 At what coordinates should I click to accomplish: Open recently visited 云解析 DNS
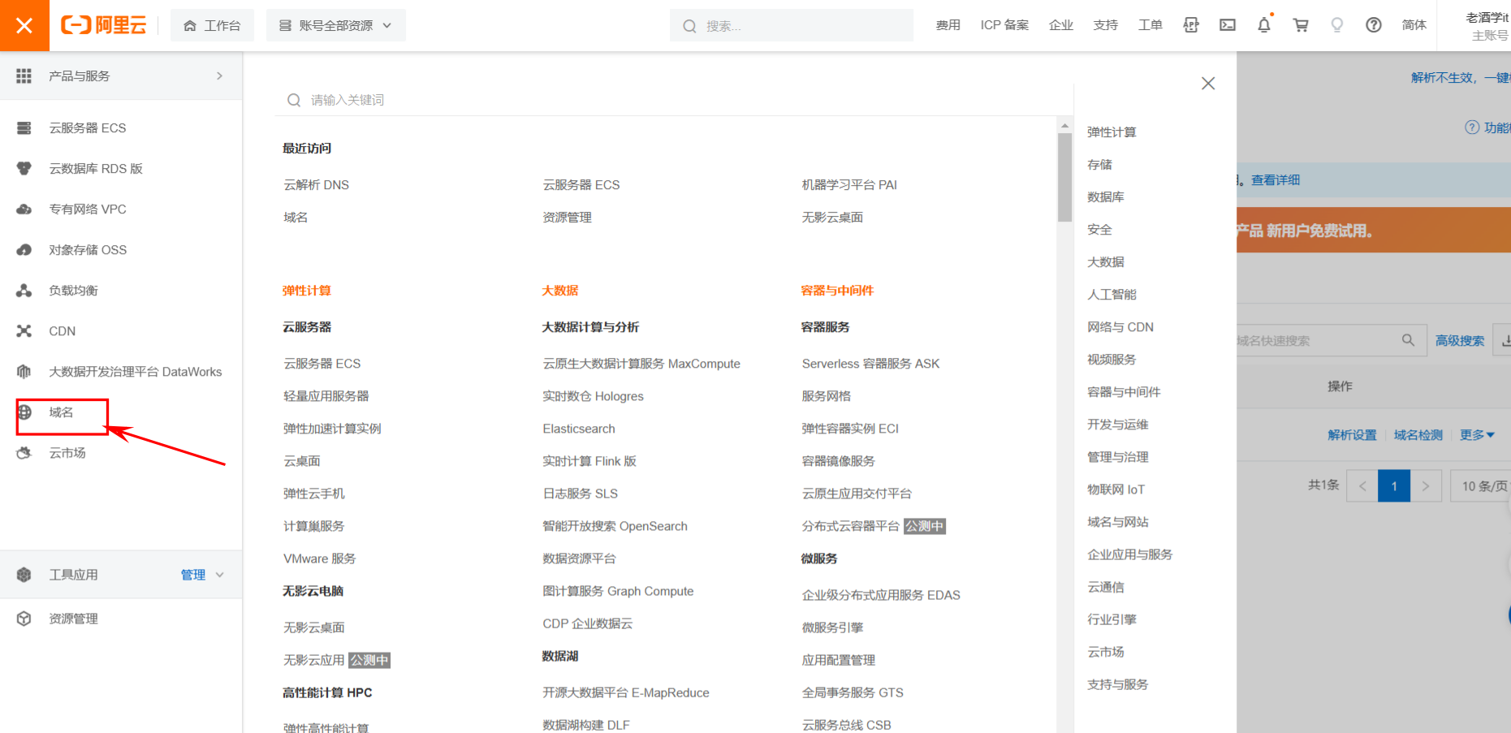(316, 185)
